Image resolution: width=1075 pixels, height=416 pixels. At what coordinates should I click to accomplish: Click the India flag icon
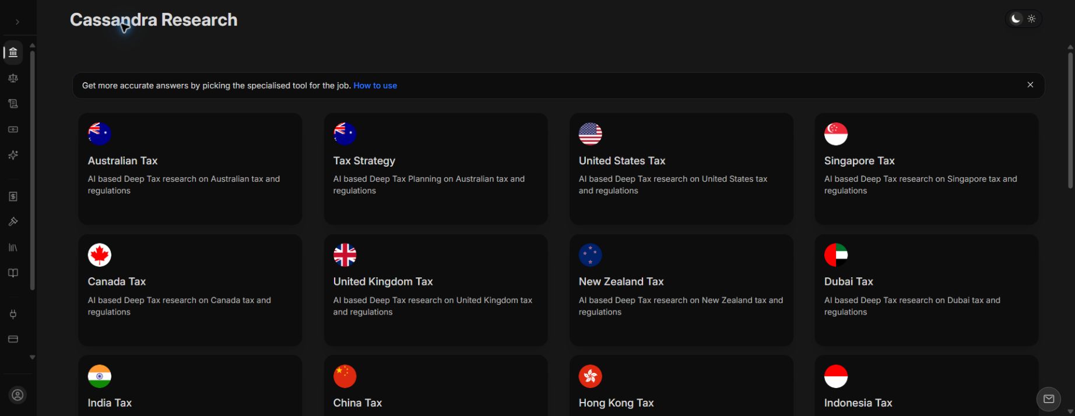pyautogui.click(x=100, y=376)
